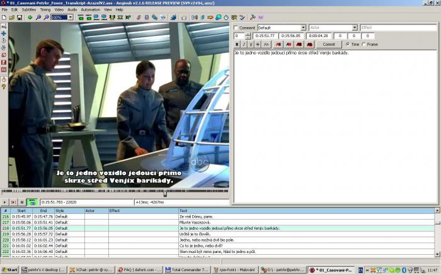
Task: Click the Windows Start button
Action: (x=9, y=270)
